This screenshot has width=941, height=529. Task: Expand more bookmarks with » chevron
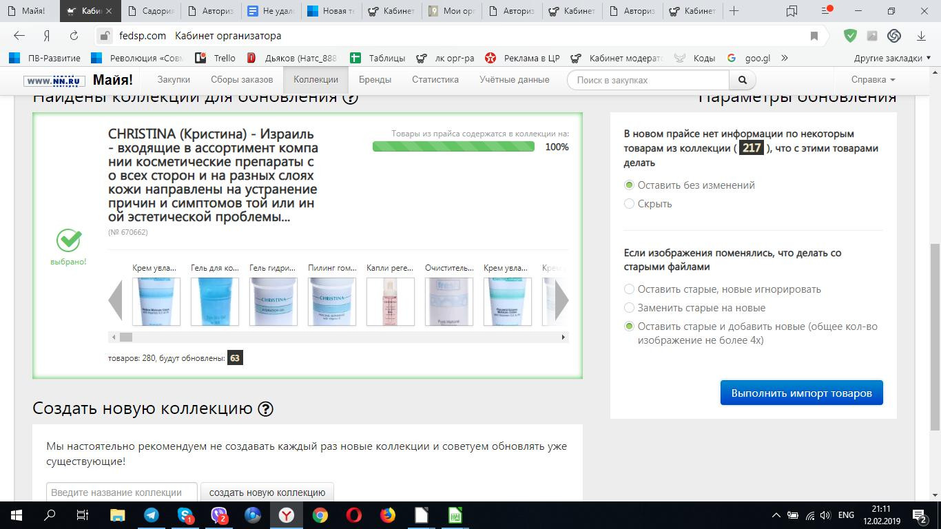[x=784, y=58]
